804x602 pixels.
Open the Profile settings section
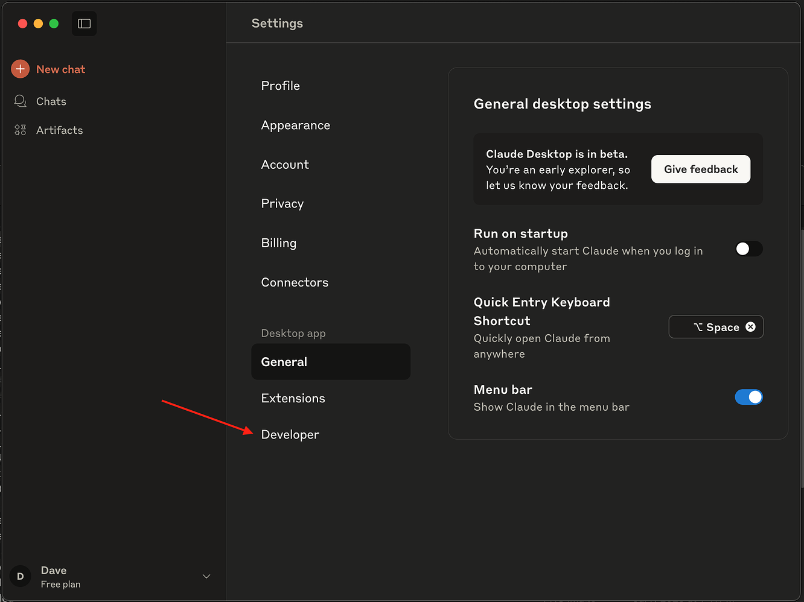coord(280,86)
